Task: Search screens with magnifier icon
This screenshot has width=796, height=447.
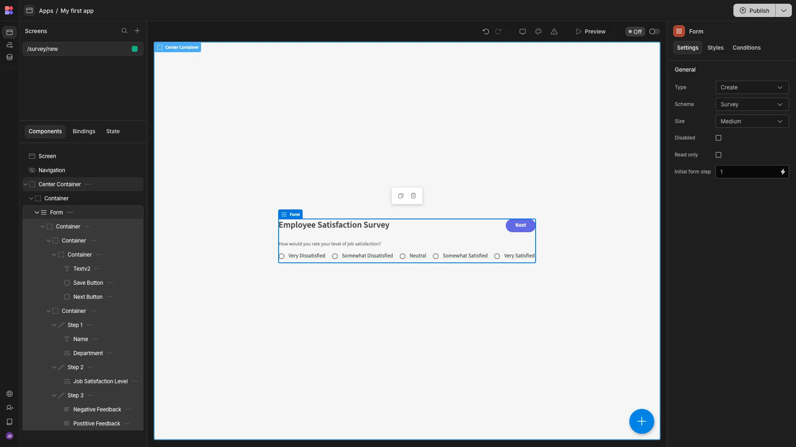Action: coord(124,31)
